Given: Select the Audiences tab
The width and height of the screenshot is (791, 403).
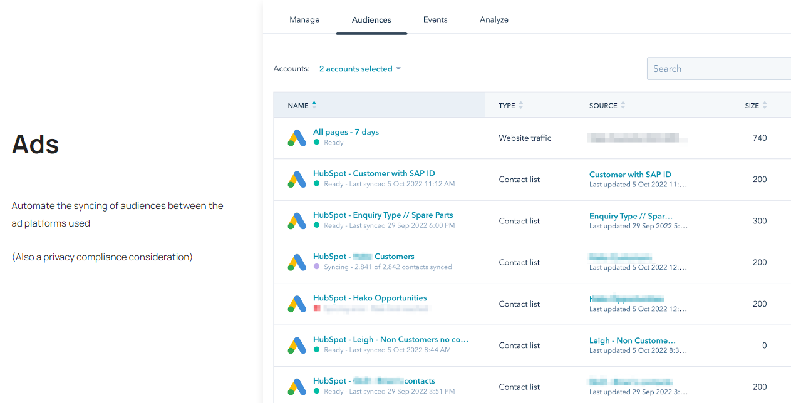Looking at the screenshot, I should coord(371,20).
